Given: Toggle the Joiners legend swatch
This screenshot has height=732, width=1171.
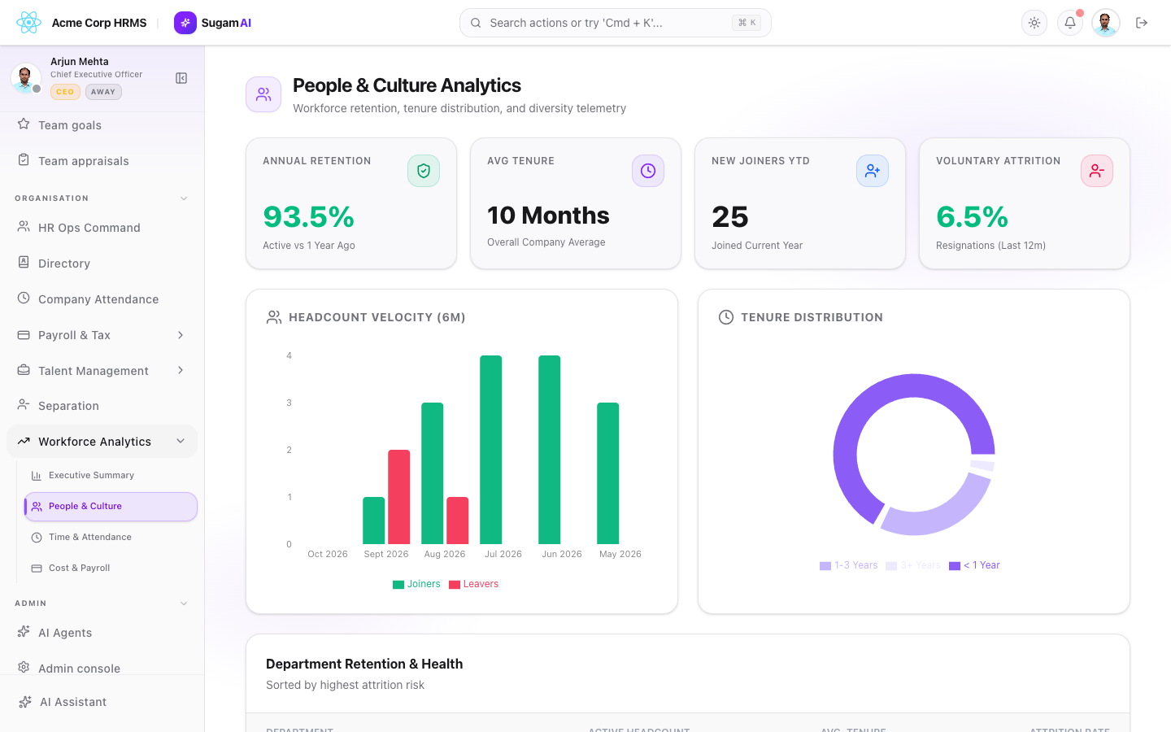Looking at the screenshot, I should 398,584.
